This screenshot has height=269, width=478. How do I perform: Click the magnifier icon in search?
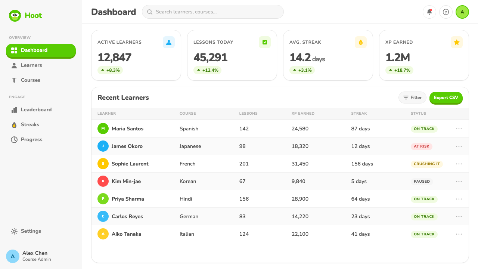click(x=150, y=12)
